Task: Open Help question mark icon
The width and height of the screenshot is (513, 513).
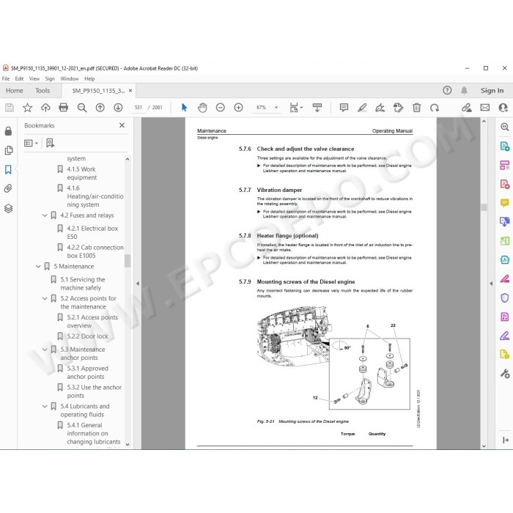Action: 447,90
